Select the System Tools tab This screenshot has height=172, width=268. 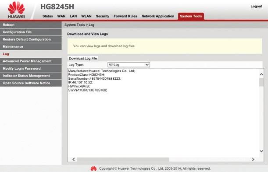click(x=191, y=16)
